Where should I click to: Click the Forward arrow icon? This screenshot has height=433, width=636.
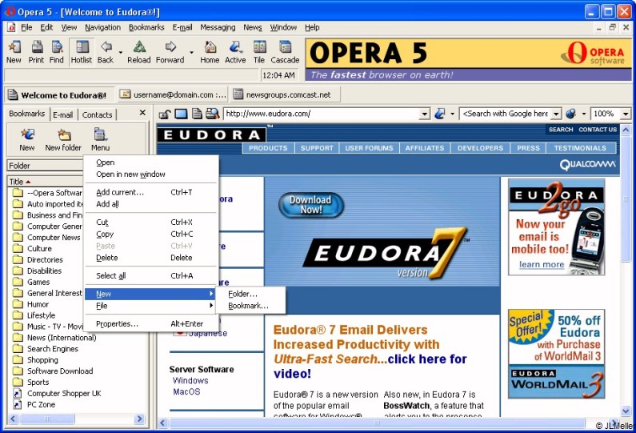click(170, 47)
